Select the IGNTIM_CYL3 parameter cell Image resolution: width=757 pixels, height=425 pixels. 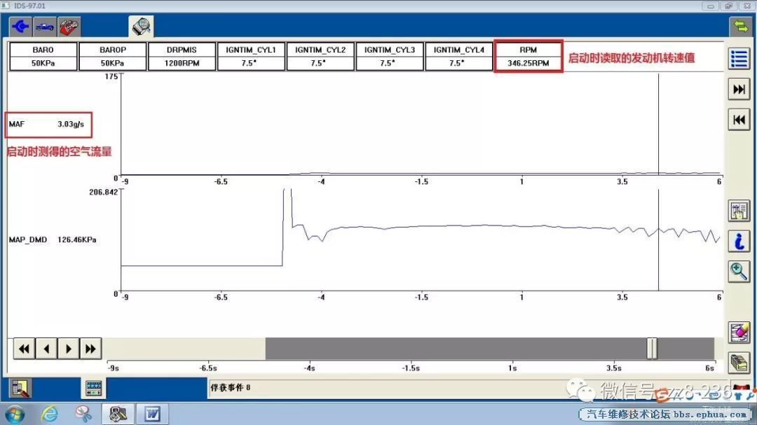pyautogui.click(x=390, y=57)
